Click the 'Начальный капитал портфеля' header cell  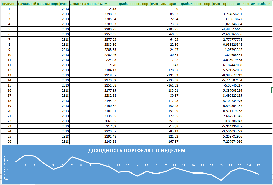[x=43, y=4]
